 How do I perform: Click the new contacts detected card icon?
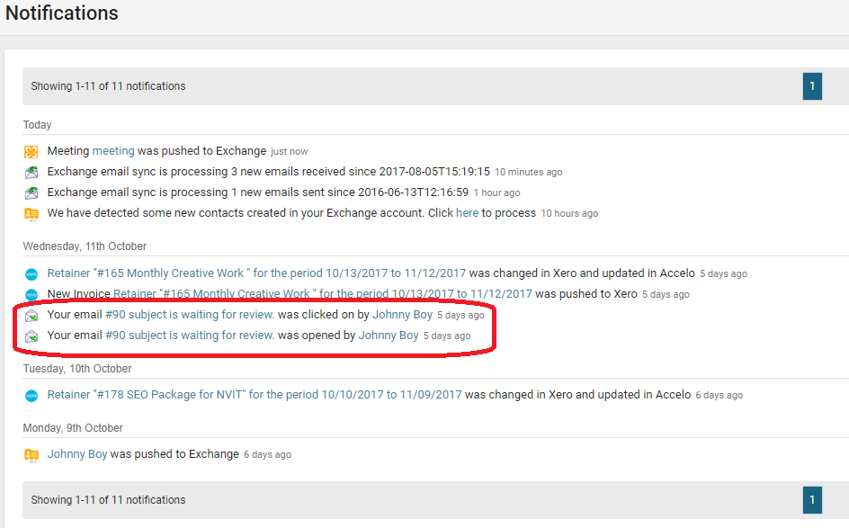point(32,213)
